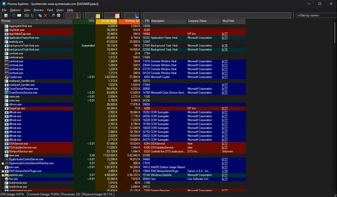Collapse the EWCStreamDeckPlugin.exe tree node
The image size is (337, 197).
pos(2,171)
